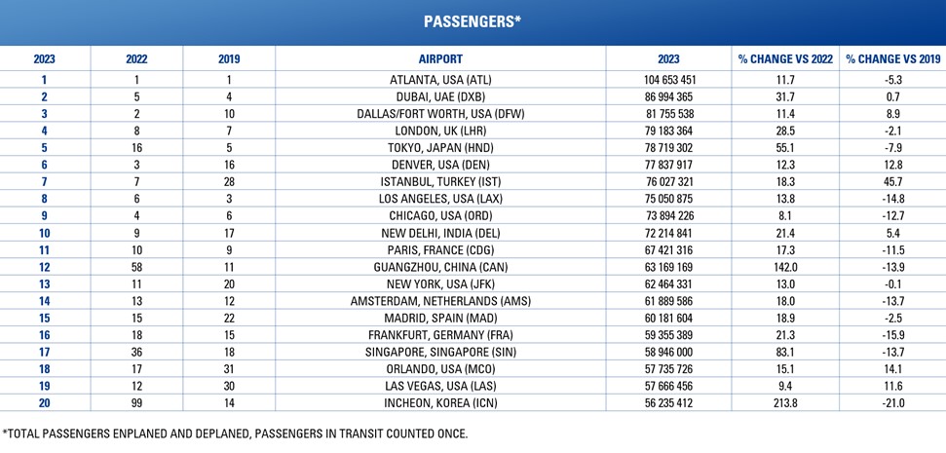Click the PASSENGERS* table title
946x453 pixels.
pyautogui.click(x=473, y=21)
